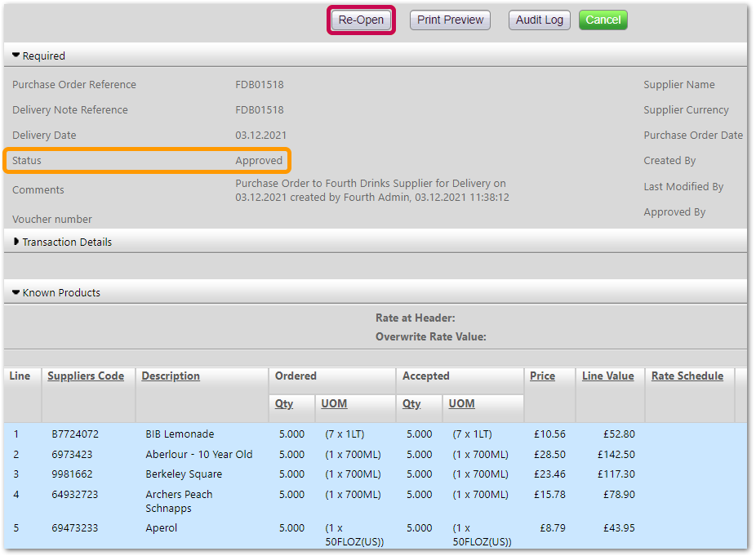Select the Aperol product description
Screen dimensions: 756x556
coord(162,528)
